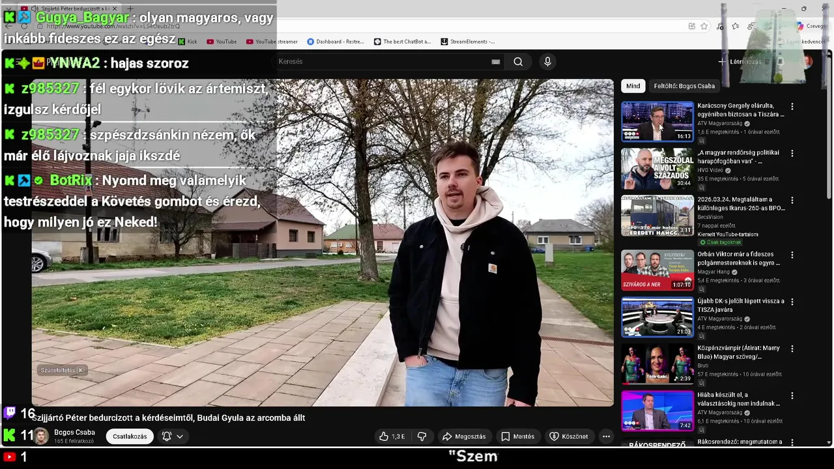The image size is (834, 469).
Task: Open MEGSZÓLAL A VOLT SZÁZADOS video thumbnail
Action: pyautogui.click(x=657, y=168)
